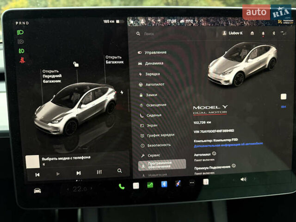The width and height of the screenshot is (296, 222).
Task: Increase cabin temperature right arrow
Action: coord(92,188)
